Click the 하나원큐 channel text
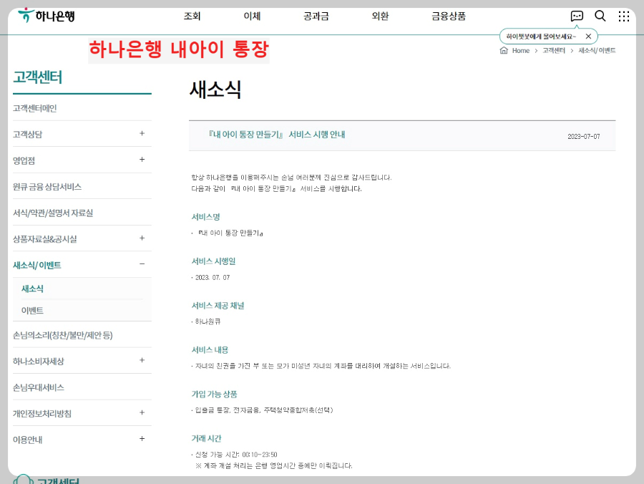The image size is (644, 484). (208, 321)
